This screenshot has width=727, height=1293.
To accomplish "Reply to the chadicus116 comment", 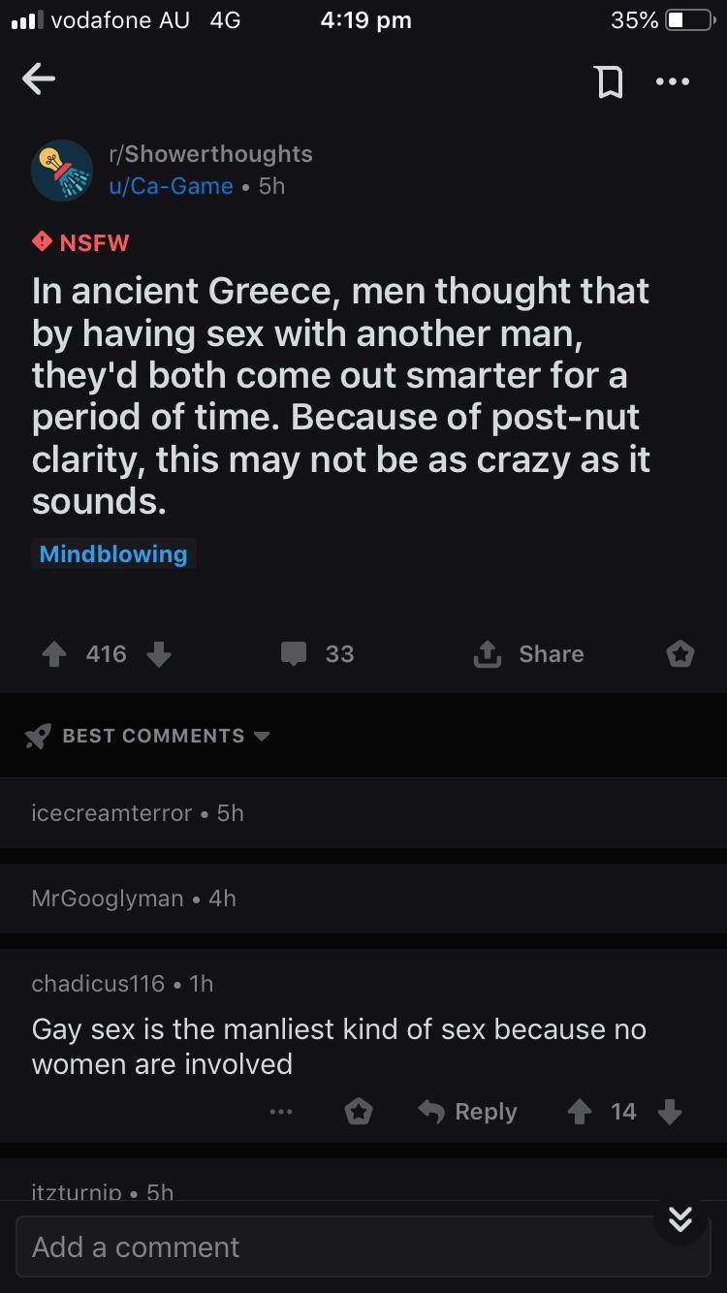I will click(x=468, y=1112).
